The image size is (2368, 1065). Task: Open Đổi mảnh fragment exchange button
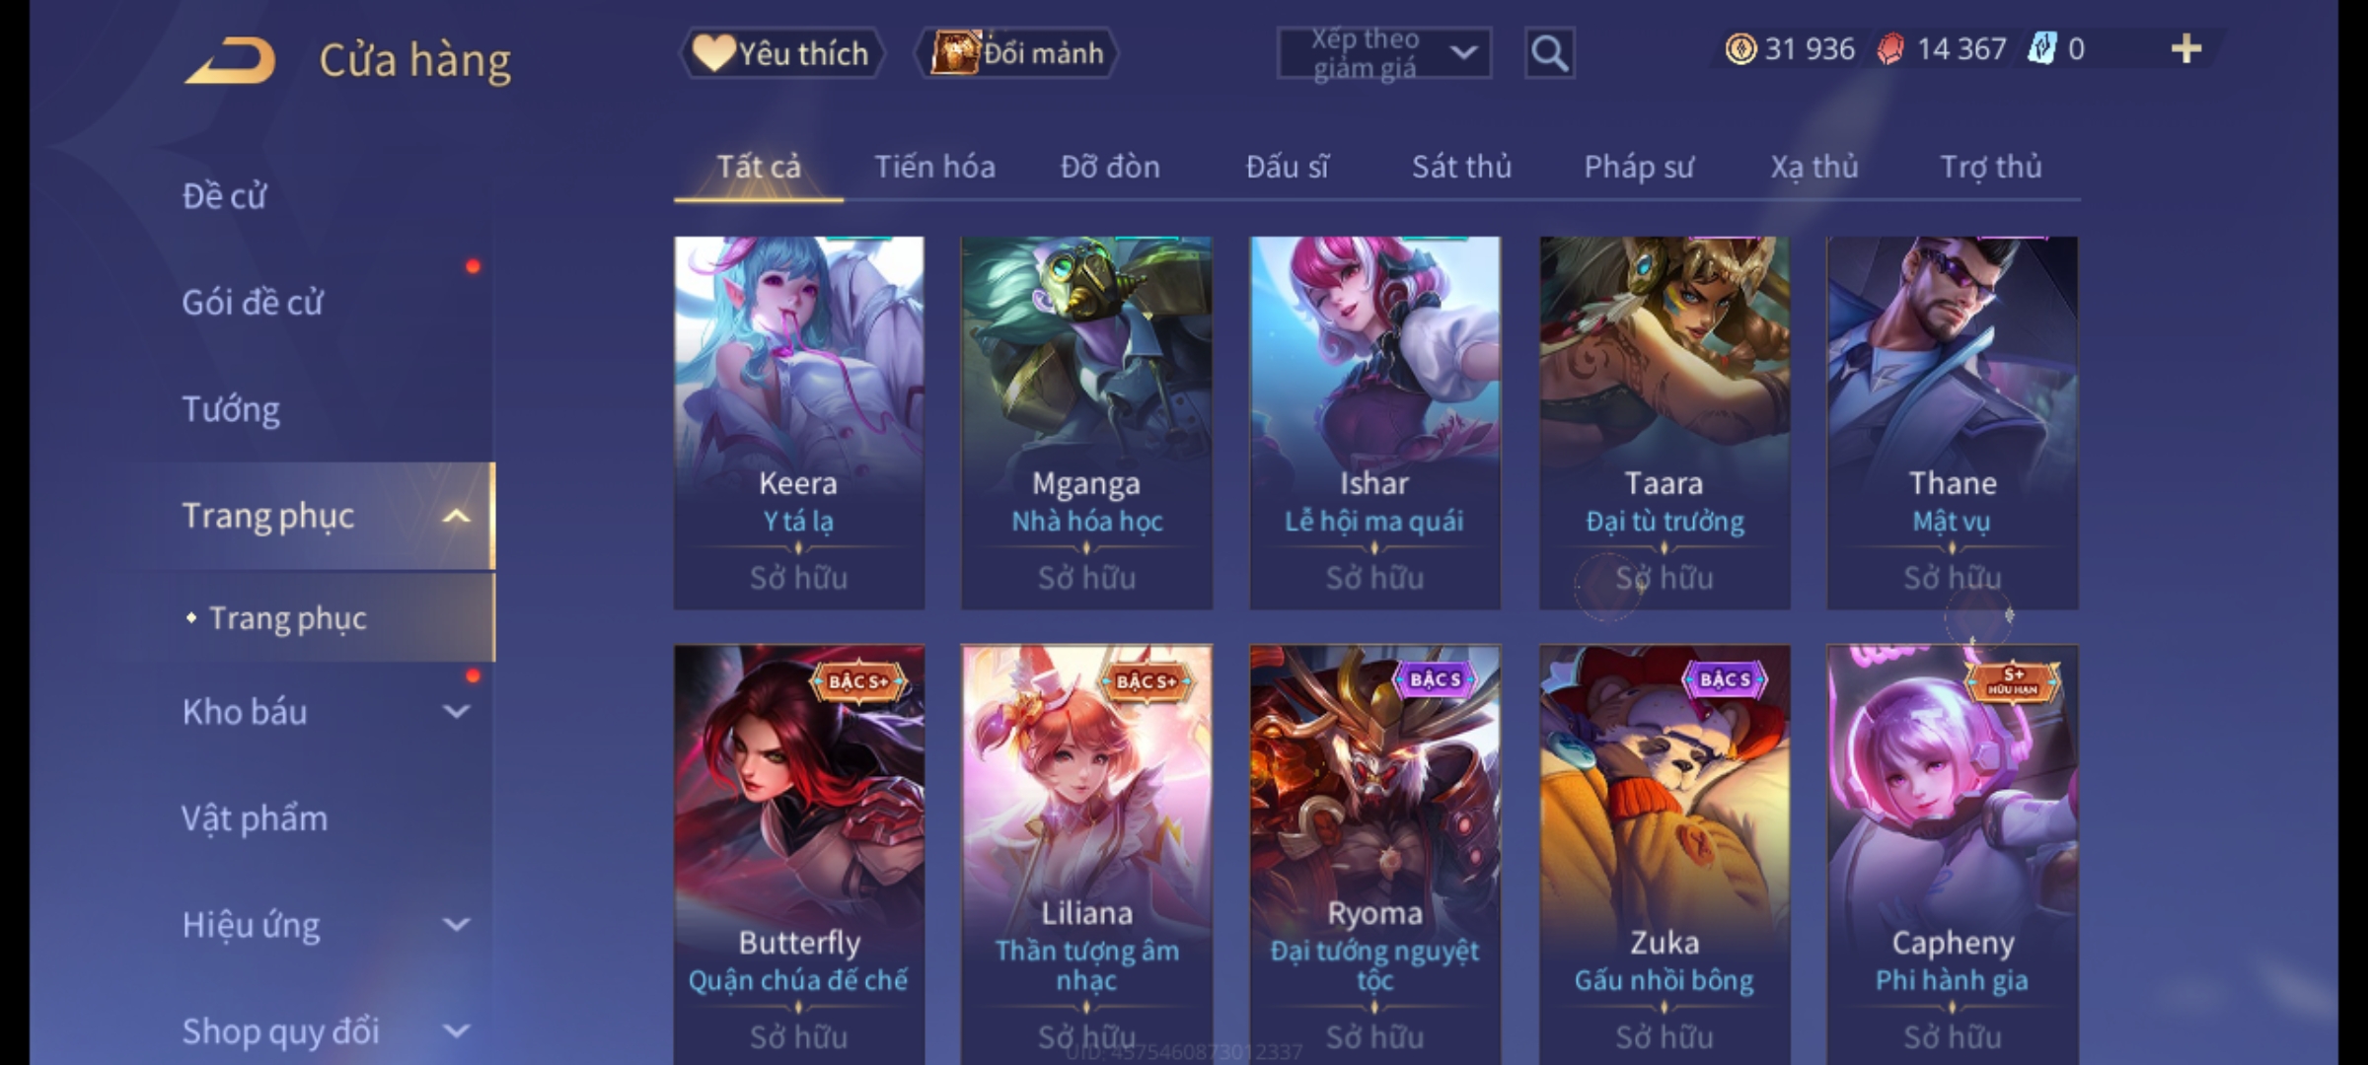click(1017, 53)
